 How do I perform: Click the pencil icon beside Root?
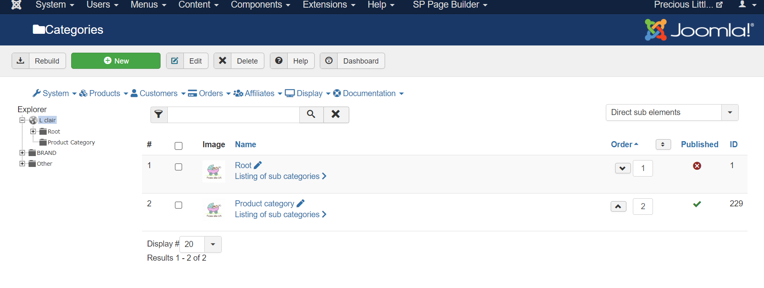pyautogui.click(x=258, y=165)
